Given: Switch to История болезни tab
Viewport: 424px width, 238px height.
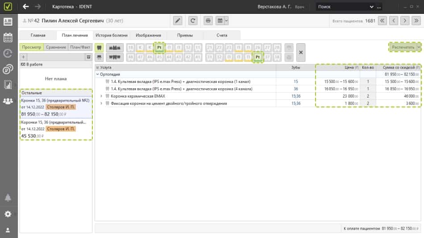Looking at the screenshot, I should click(x=112, y=35).
